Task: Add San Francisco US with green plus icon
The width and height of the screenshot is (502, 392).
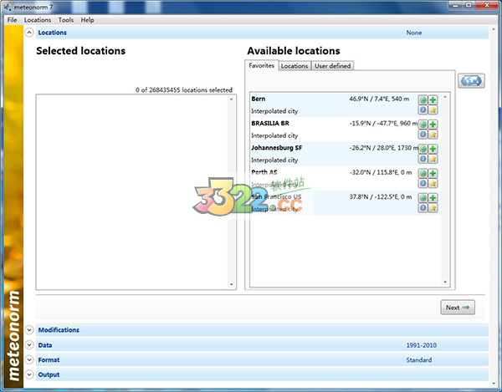Action: point(433,198)
